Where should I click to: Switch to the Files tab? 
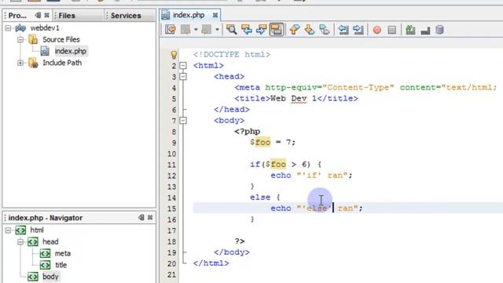[x=67, y=16]
